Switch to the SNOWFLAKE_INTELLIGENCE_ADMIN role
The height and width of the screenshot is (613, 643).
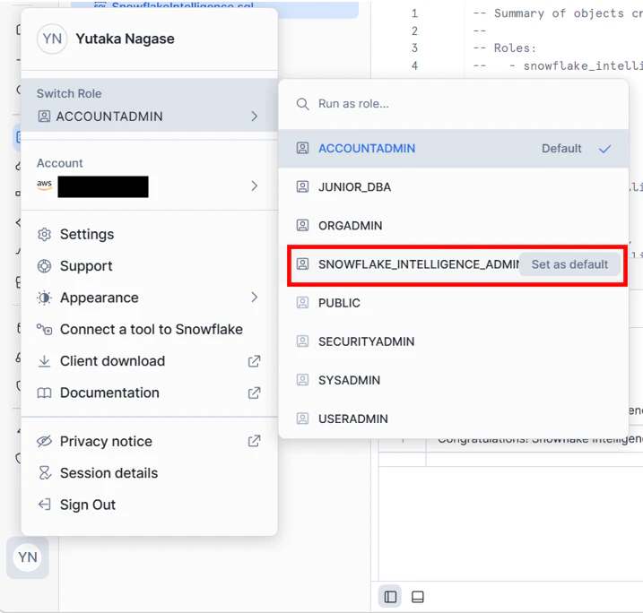[x=418, y=264]
